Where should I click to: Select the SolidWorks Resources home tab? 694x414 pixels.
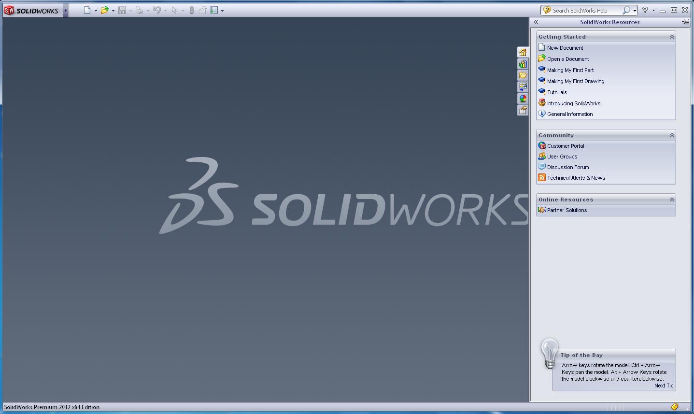523,52
